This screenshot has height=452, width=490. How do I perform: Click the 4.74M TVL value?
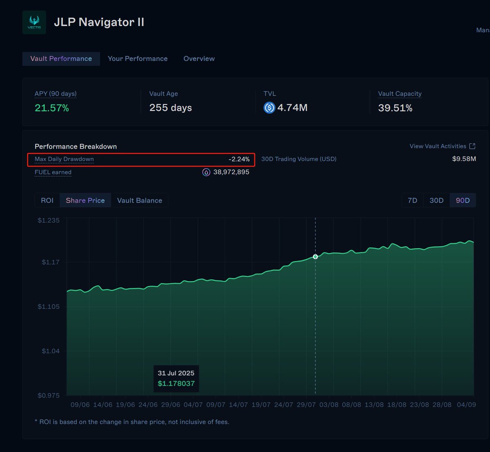click(292, 108)
